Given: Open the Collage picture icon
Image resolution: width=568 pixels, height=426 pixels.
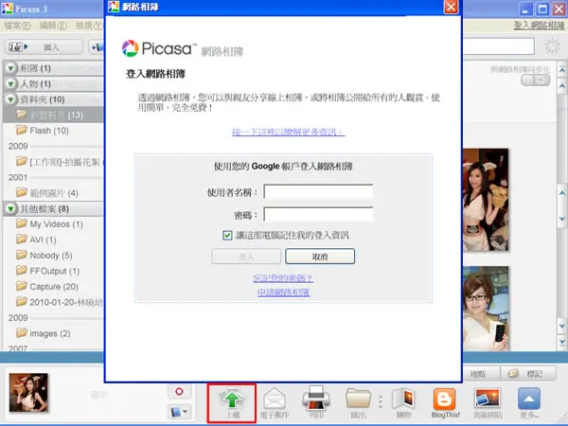Looking at the screenshot, I should click(x=488, y=399).
